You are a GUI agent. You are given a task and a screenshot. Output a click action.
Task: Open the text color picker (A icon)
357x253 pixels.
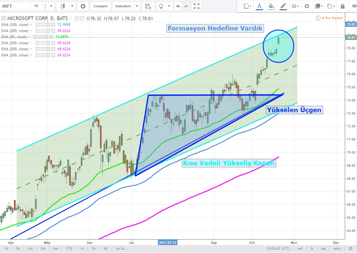coord(259,6)
